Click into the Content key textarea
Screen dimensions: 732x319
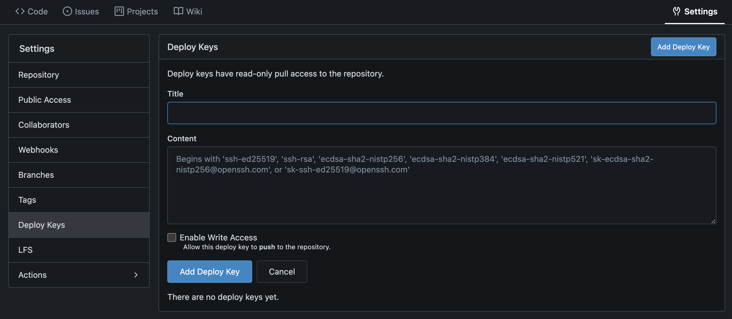pyautogui.click(x=442, y=194)
